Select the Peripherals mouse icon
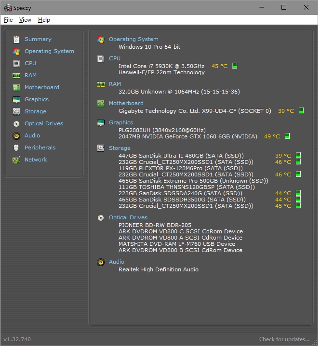This screenshot has height=346, width=318. click(x=16, y=148)
